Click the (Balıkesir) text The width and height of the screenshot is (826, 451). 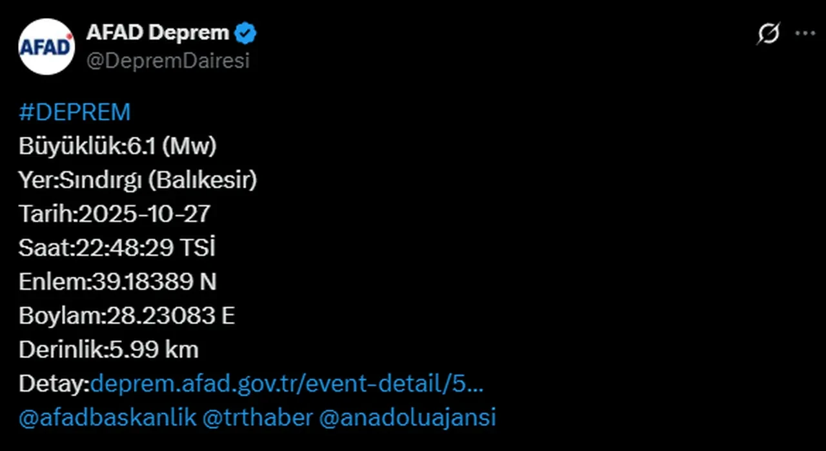[203, 181]
